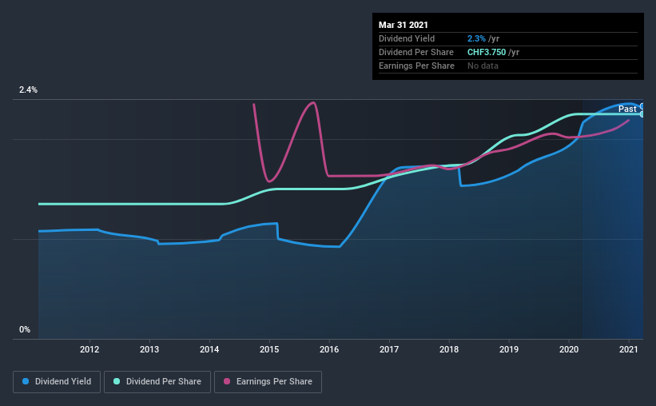
Task: Select the 2016 x-axis year label
Action: [329, 349]
